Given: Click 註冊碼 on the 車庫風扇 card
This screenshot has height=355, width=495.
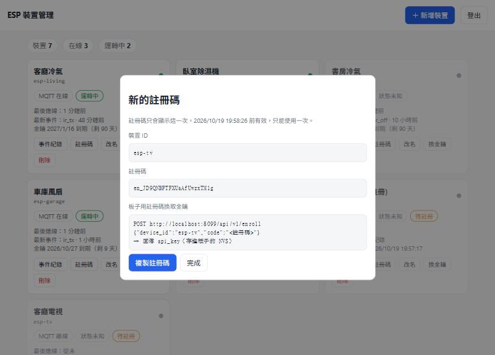Looking at the screenshot, I should pyautogui.click(x=84, y=265).
